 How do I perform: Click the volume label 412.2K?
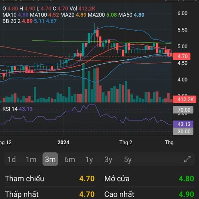[185, 99]
